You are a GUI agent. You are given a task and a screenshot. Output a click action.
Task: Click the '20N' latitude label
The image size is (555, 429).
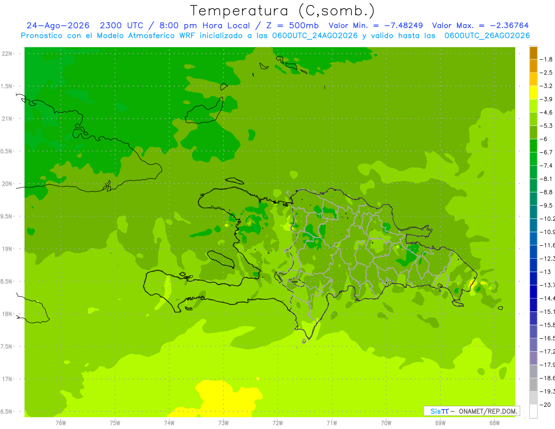(7, 184)
